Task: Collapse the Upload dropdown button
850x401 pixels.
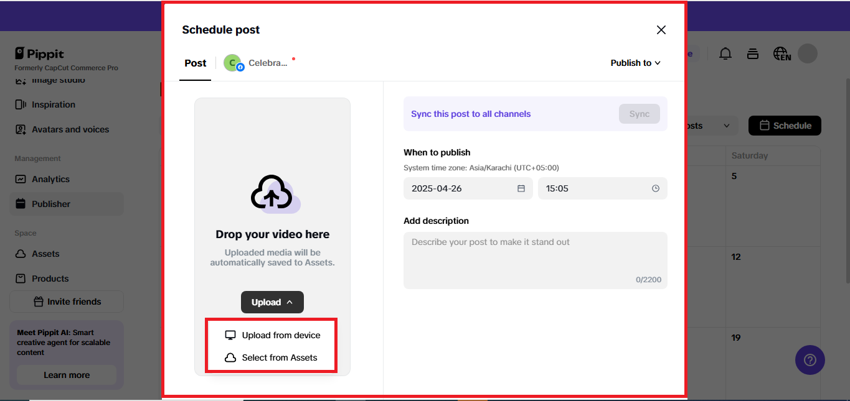Action: 272,302
